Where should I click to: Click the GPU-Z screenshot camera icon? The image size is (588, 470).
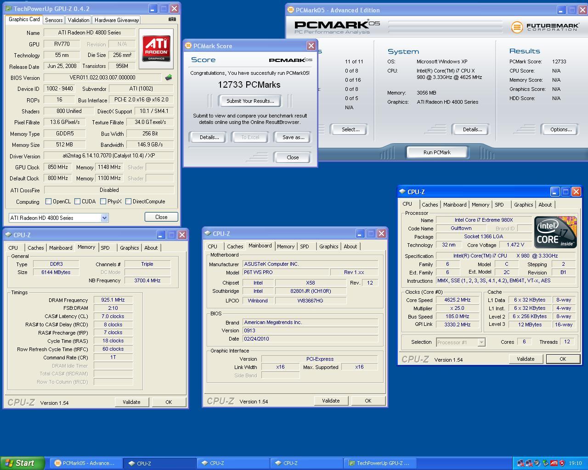(172, 19)
